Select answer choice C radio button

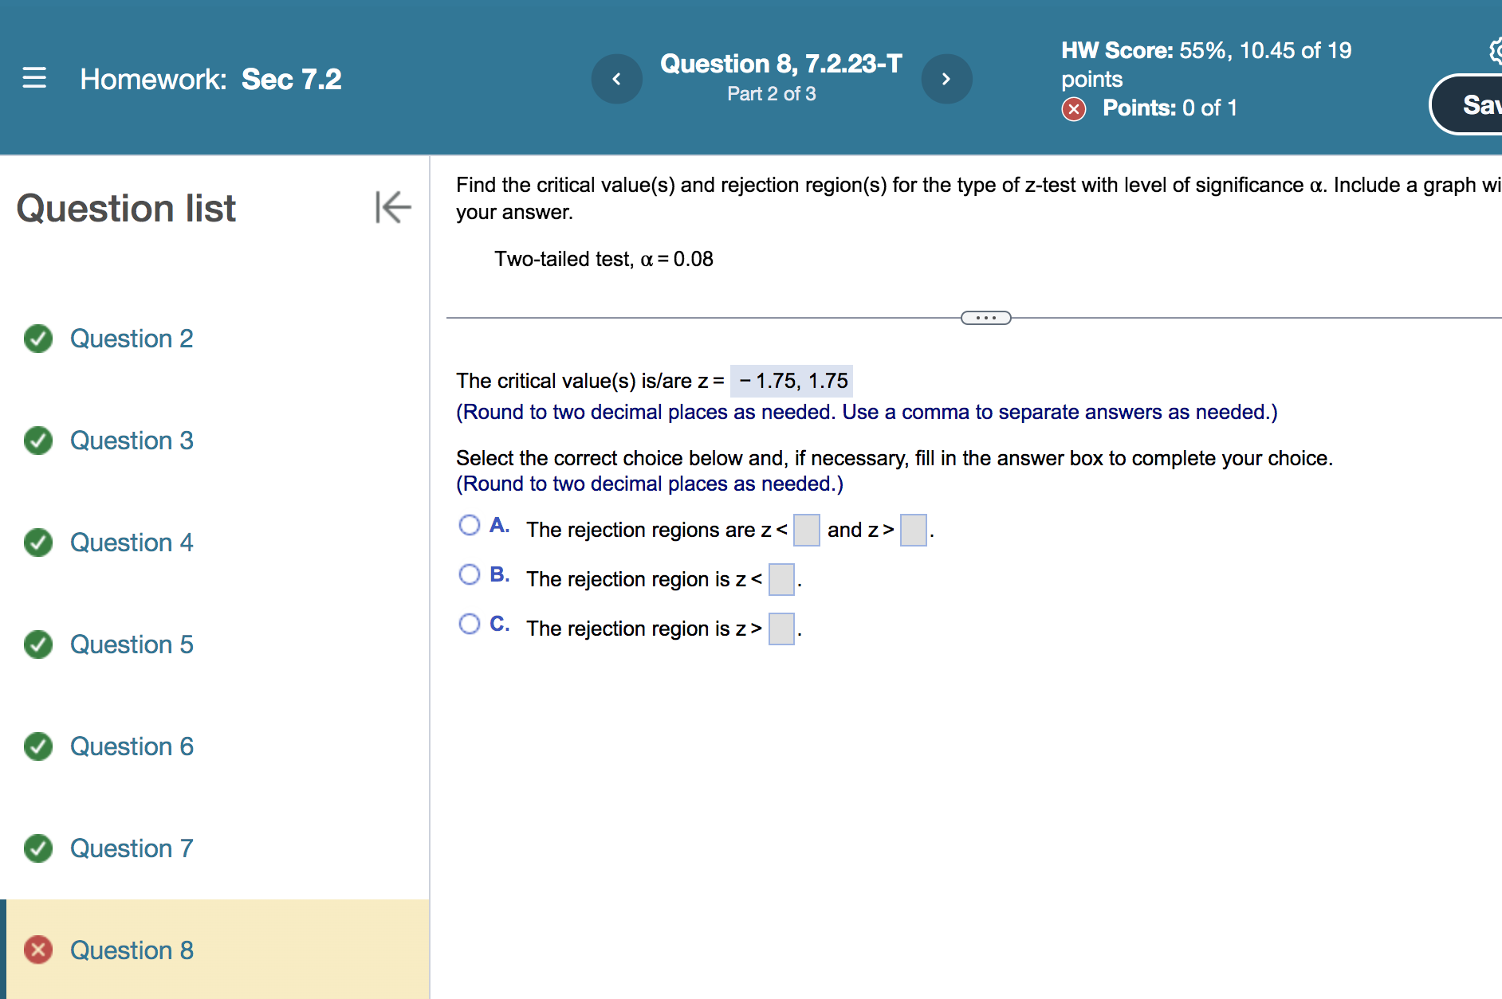click(x=470, y=624)
